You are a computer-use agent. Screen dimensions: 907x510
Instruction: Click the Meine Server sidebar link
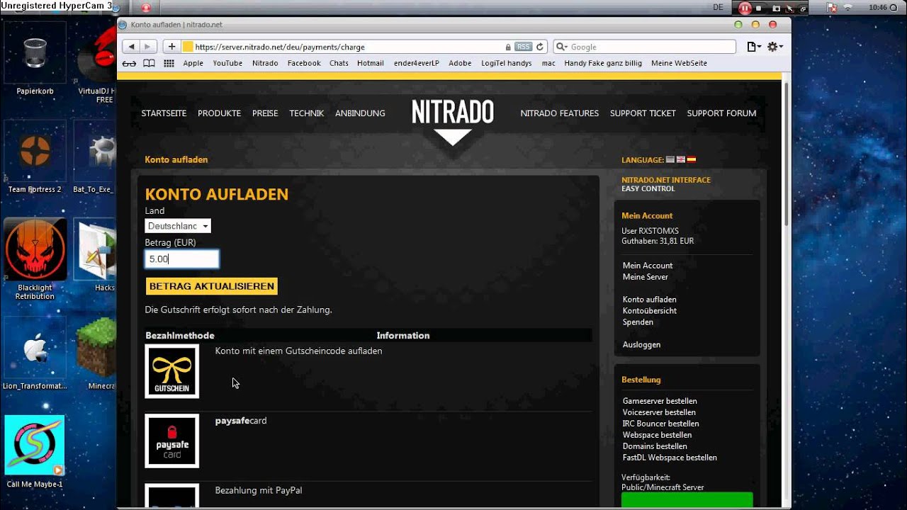tap(646, 277)
